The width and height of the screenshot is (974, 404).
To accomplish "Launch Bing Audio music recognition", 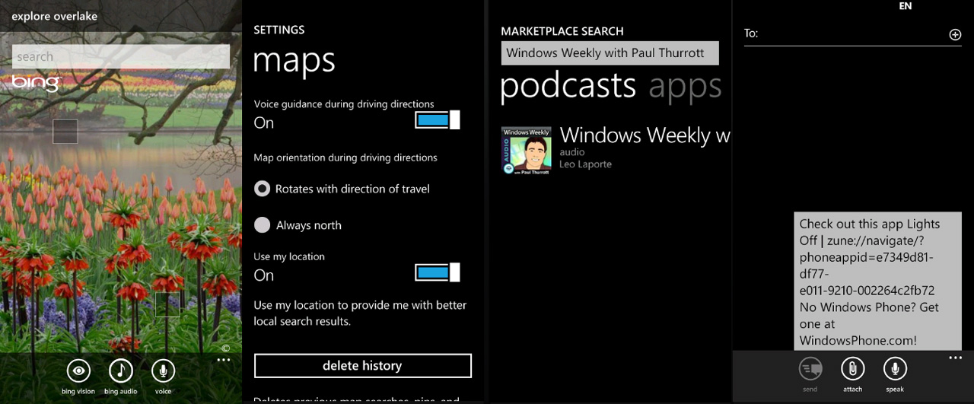I will [121, 371].
